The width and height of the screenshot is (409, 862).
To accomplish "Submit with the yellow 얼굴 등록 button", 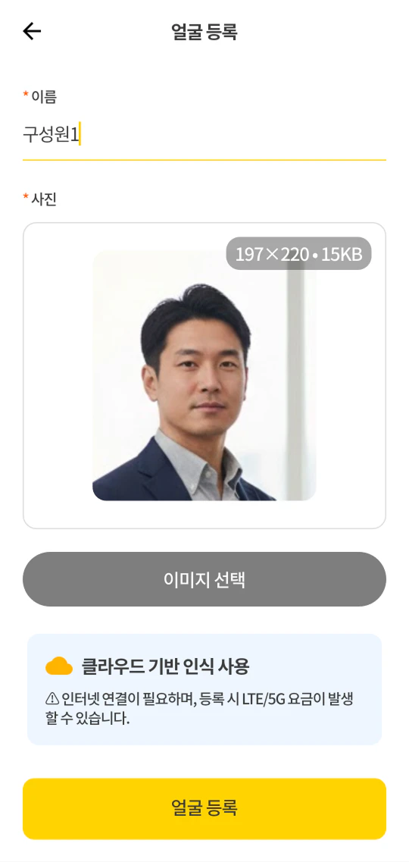I will [x=204, y=809].
